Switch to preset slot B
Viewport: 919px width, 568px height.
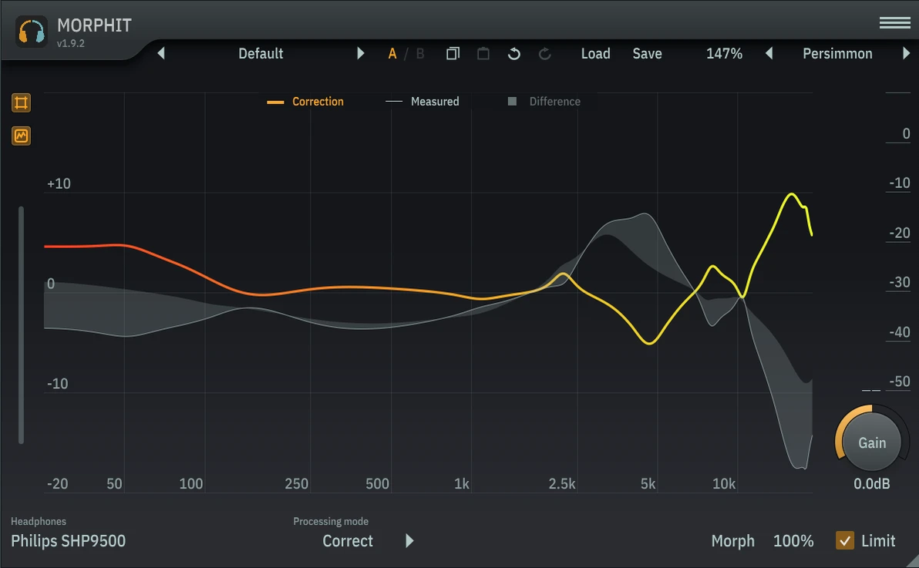(x=420, y=54)
